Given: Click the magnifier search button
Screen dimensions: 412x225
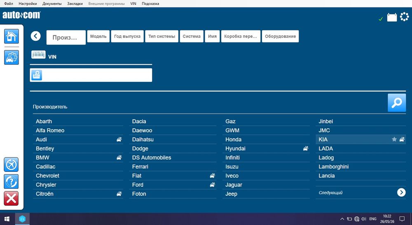Looking at the screenshot, I should (x=397, y=103).
